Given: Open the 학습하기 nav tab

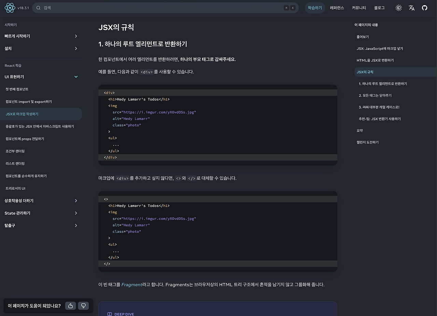Looking at the screenshot, I should coord(315,8).
